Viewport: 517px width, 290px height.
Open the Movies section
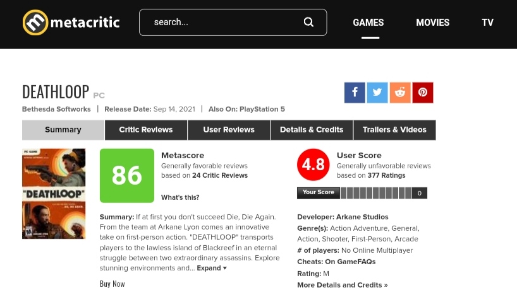[432, 22]
